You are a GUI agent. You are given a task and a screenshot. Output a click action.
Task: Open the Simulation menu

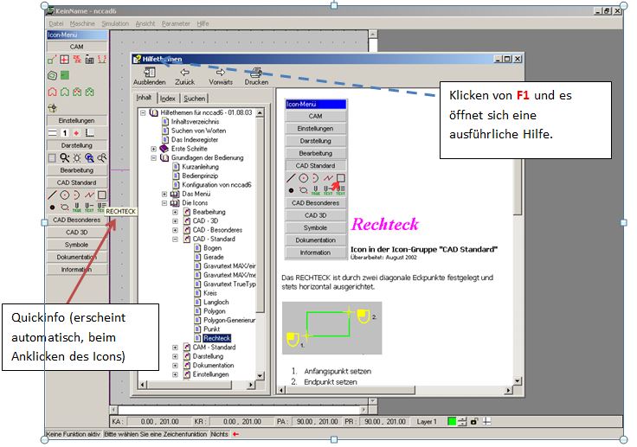[115, 23]
